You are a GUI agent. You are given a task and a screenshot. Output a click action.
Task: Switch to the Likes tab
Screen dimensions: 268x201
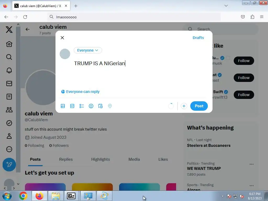point(163,159)
